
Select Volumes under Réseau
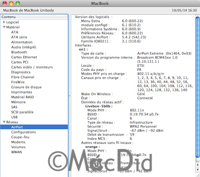tap(18, 147)
